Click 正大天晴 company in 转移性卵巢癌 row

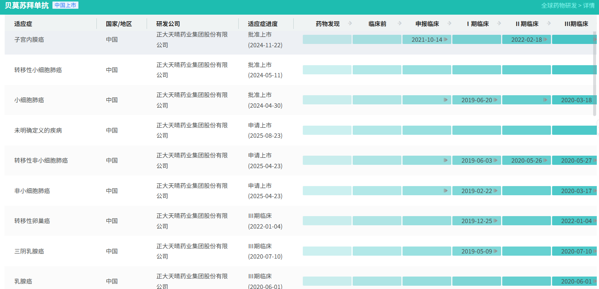point(192,221)
